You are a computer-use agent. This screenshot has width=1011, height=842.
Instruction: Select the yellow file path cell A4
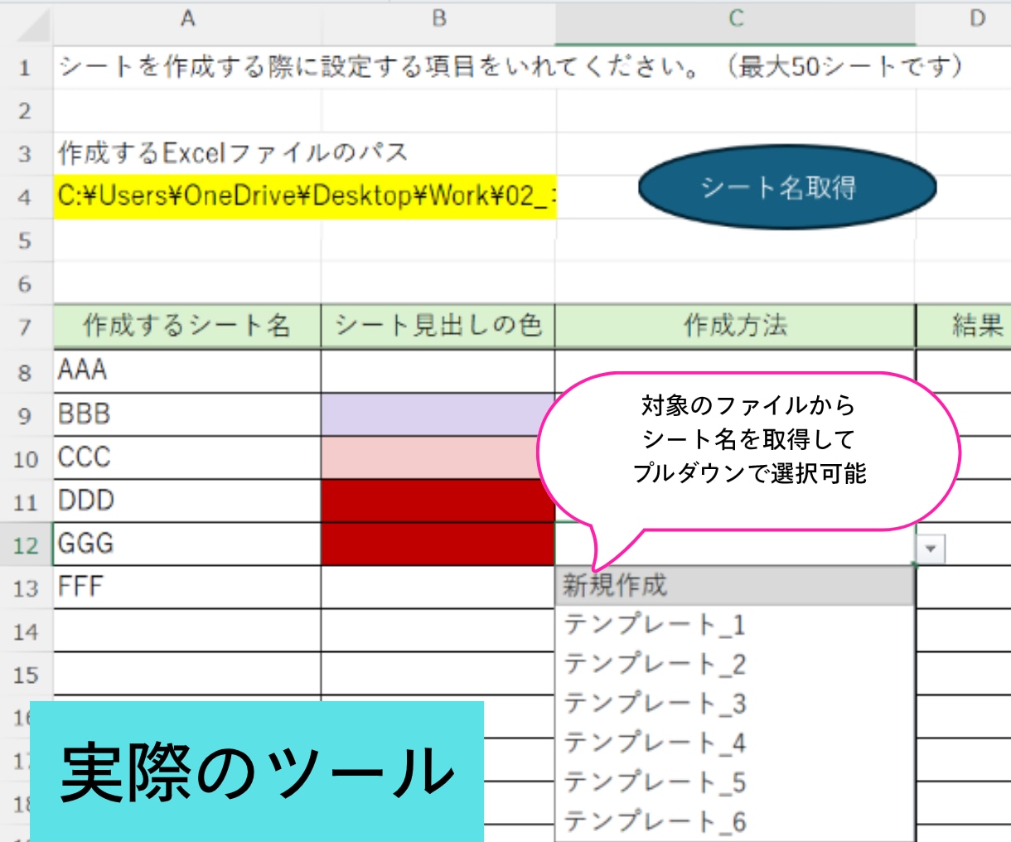[305, 196]
